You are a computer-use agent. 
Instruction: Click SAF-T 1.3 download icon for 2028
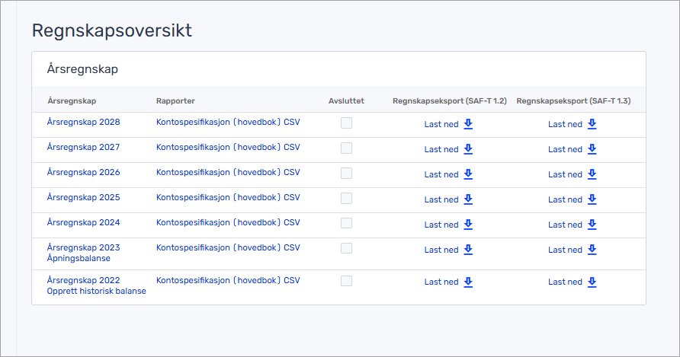tap(592, 124)
